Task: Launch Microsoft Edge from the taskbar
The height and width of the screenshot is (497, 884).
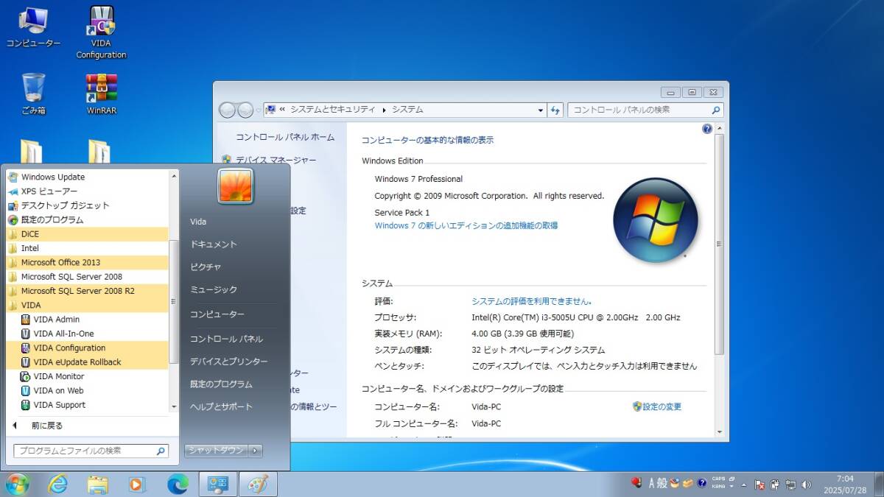Action: tap(178, 484)
